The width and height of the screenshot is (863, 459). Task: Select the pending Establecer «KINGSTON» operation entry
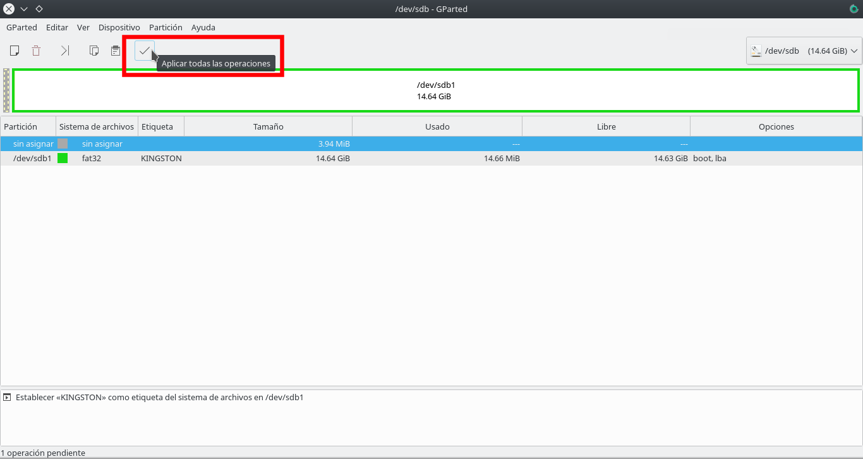click(159, 398)
